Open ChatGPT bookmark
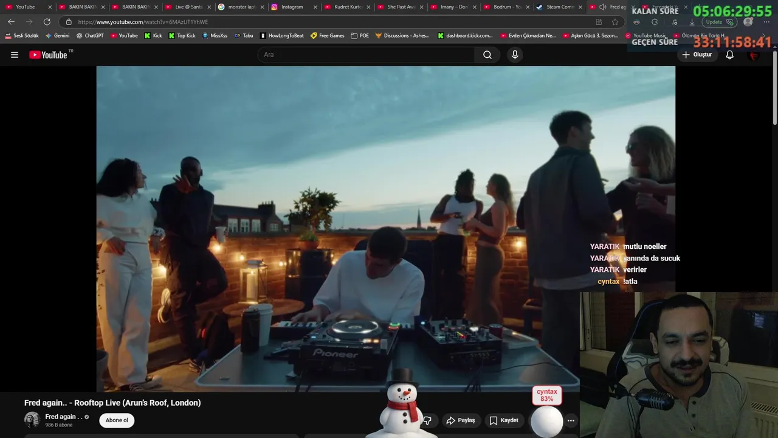778x438 pixels. (90, 36)
